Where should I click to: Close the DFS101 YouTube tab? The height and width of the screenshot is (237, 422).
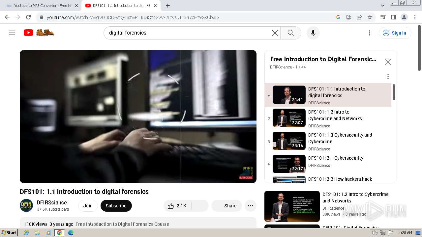coord(155,6)
